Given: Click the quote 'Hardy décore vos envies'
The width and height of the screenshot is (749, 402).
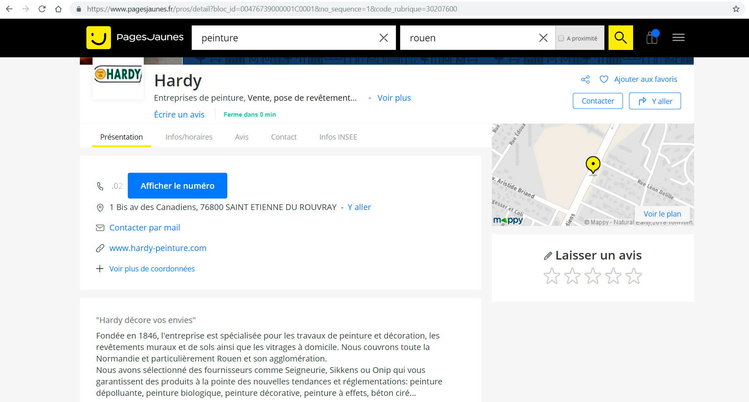Looking at the screenshot, I should tap(146, 320).
